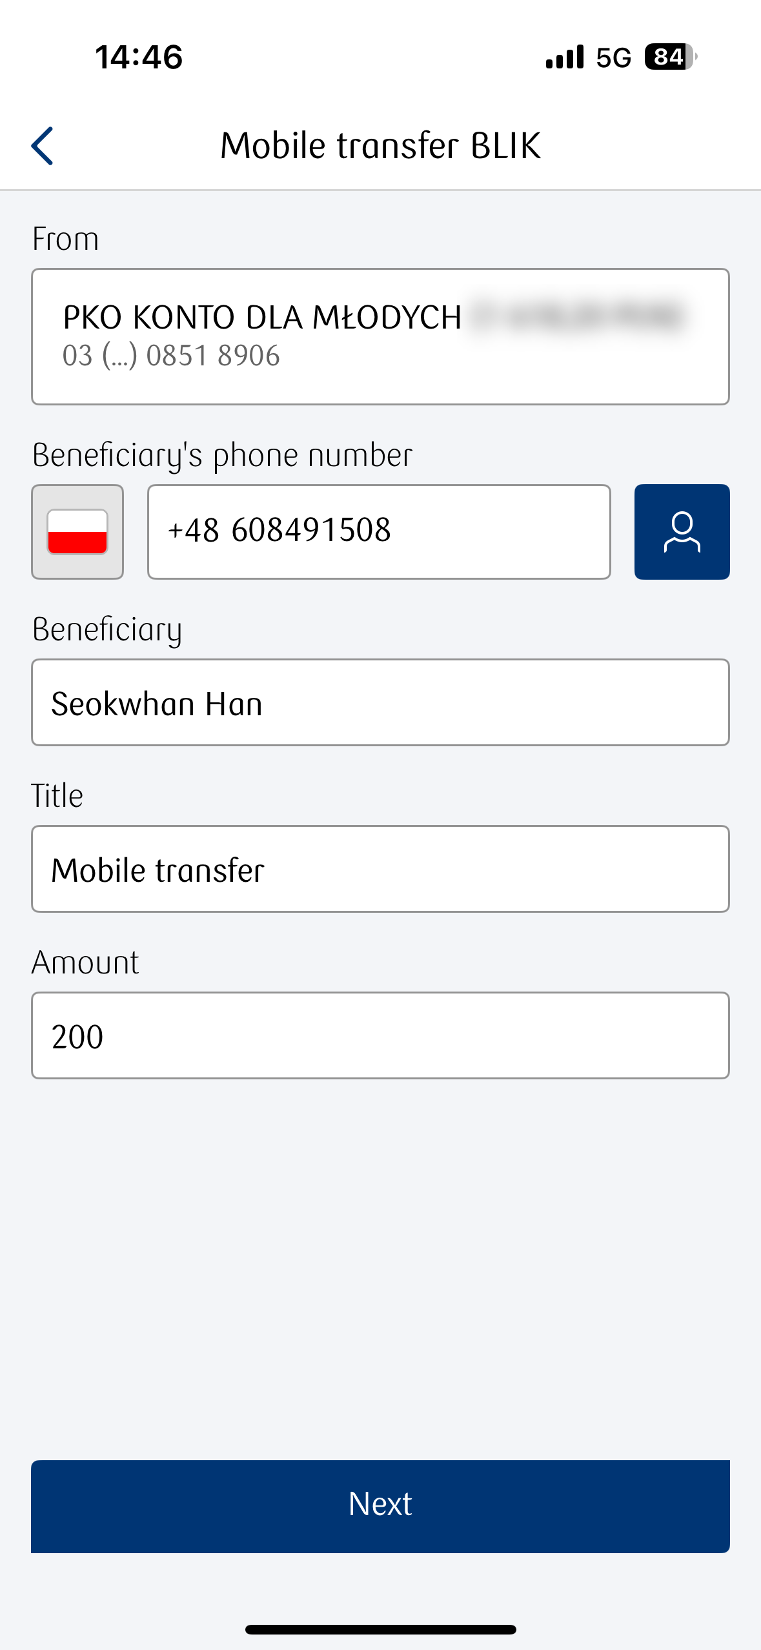Tap the Amount label
This screenshot has height=1650, width=761.
tap(85, 962)
